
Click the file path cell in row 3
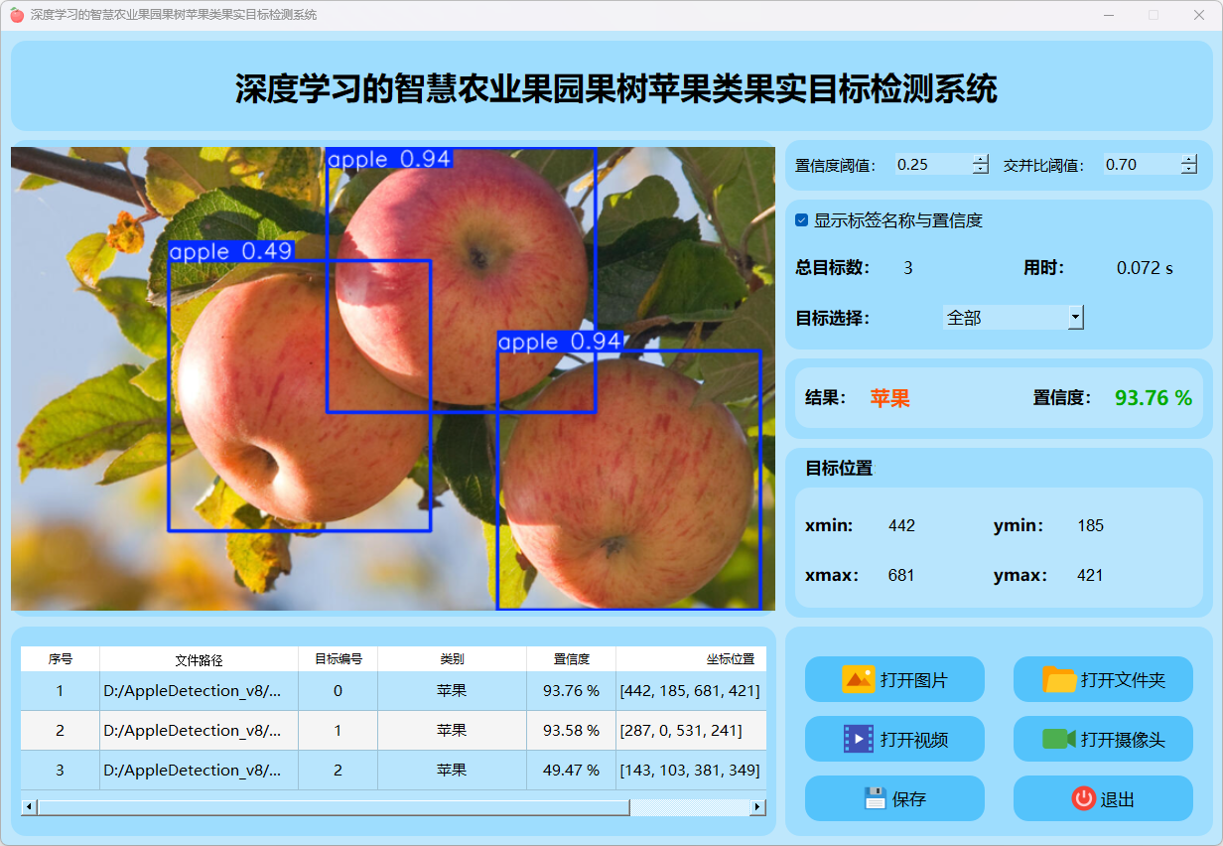(200, 770)
